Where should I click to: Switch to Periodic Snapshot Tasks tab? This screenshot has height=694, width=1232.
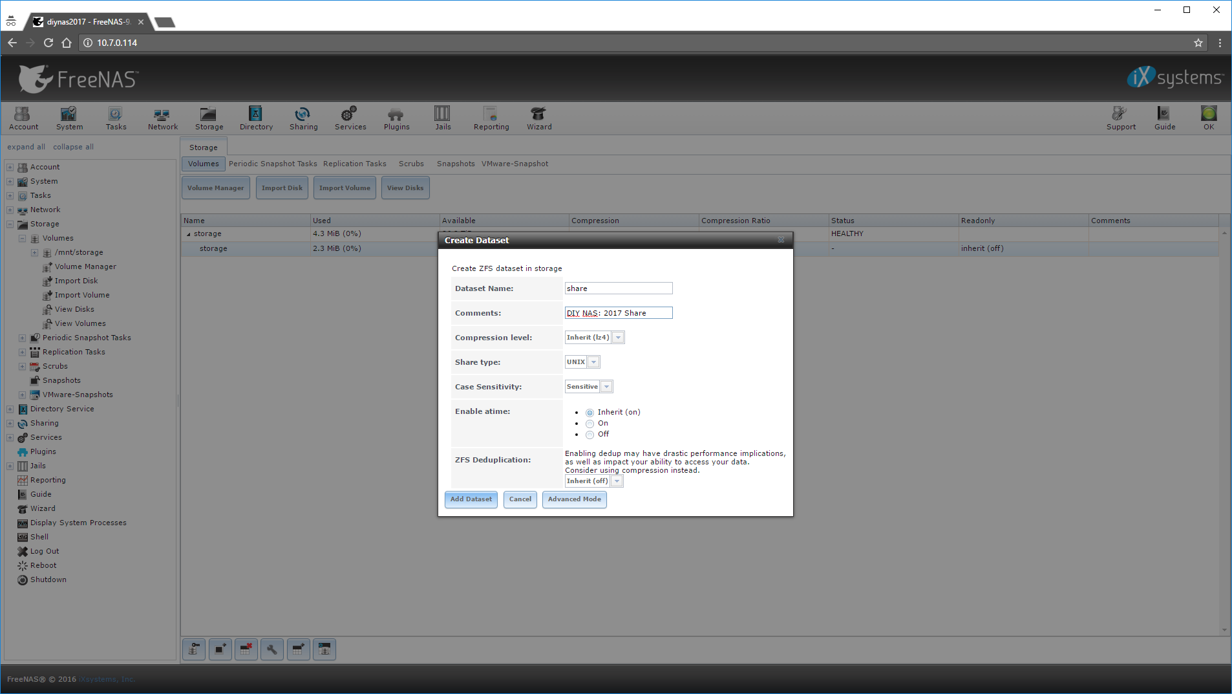coord(273,164)
